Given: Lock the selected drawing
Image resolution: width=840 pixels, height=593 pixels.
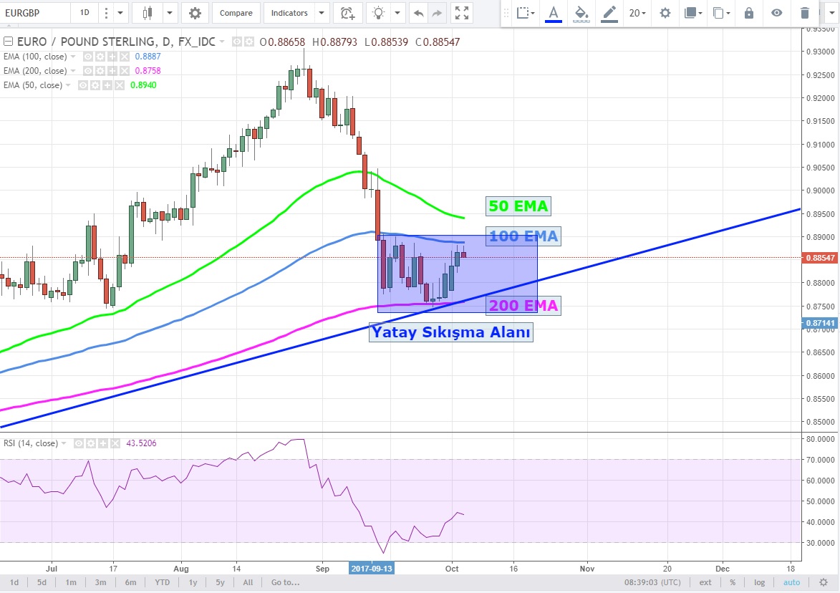Looking at the screenshot, I should coord(749,13).
